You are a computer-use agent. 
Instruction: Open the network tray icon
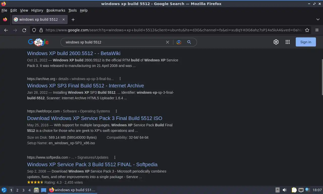click(301, 190)
